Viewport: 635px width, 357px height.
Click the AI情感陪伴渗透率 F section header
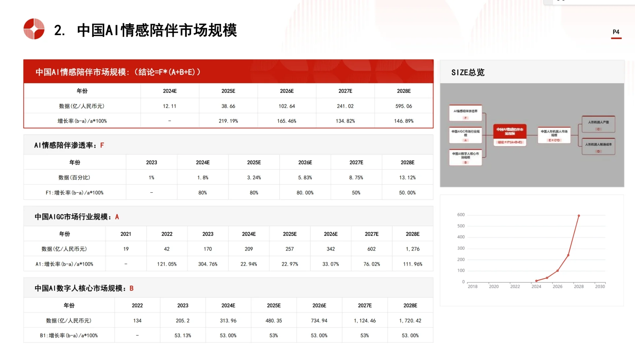click(x=69, y=145)
